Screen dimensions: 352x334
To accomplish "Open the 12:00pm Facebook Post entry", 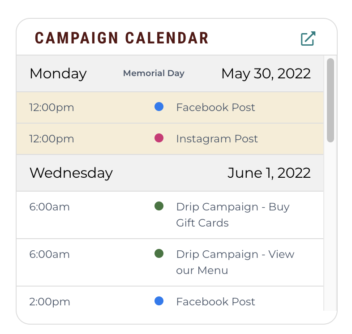I will tap(170, 107).
